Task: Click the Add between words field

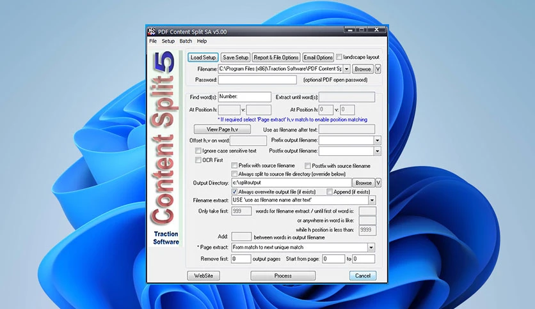Action: [x=241, y=236]
